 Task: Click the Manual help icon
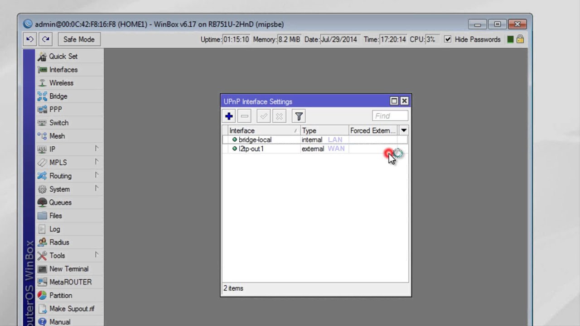point(42,322)
